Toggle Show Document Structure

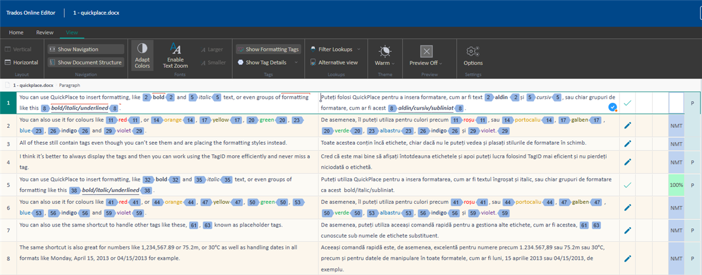[x=85, y=62]
